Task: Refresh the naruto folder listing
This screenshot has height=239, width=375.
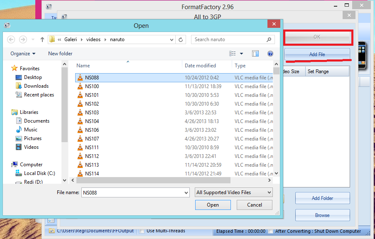Action: (181, 39)
